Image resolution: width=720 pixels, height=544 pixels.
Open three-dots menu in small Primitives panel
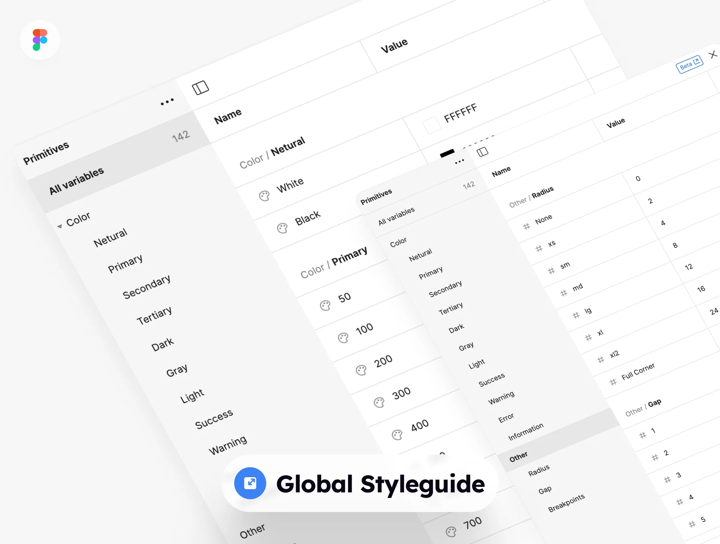460,162
